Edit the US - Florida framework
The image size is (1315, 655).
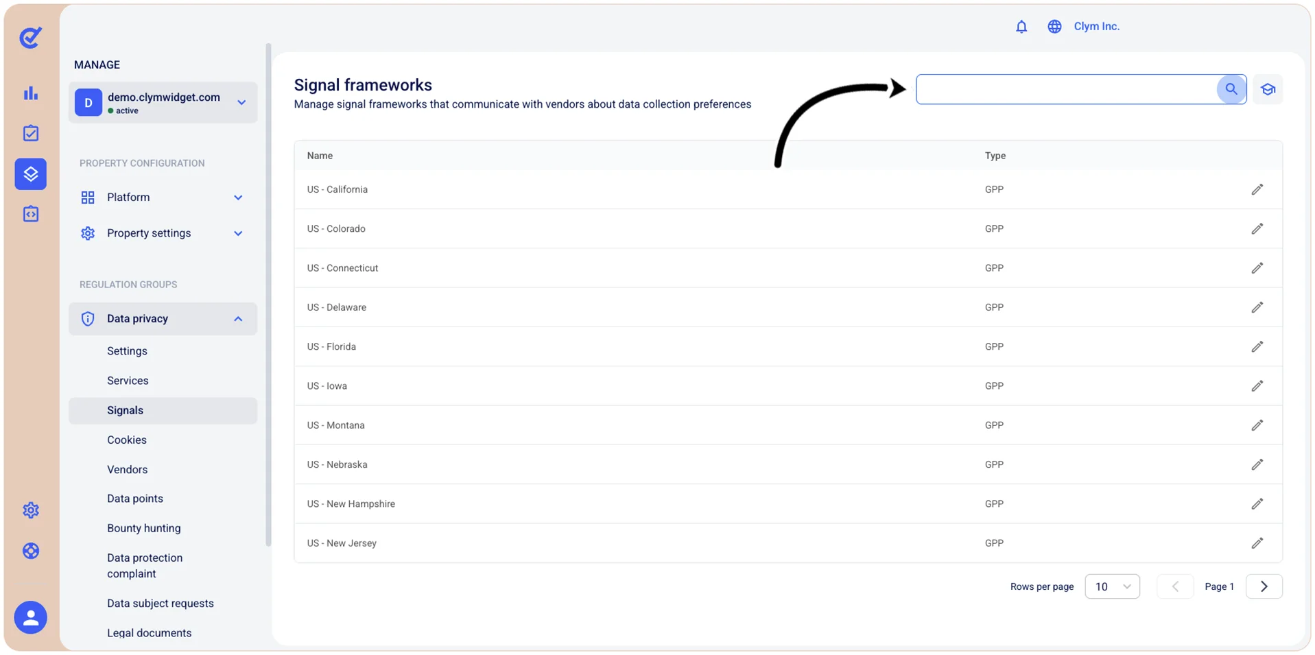click(x=1257, y=346)
